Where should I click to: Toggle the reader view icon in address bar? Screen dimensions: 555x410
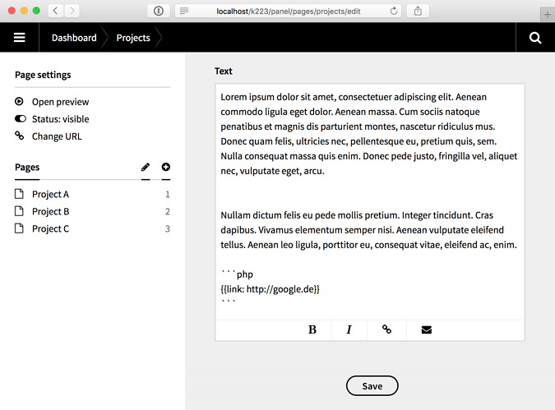click(x=184, y=11)
